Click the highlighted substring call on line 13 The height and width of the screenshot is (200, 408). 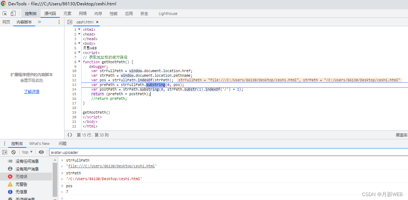(155, 85)
